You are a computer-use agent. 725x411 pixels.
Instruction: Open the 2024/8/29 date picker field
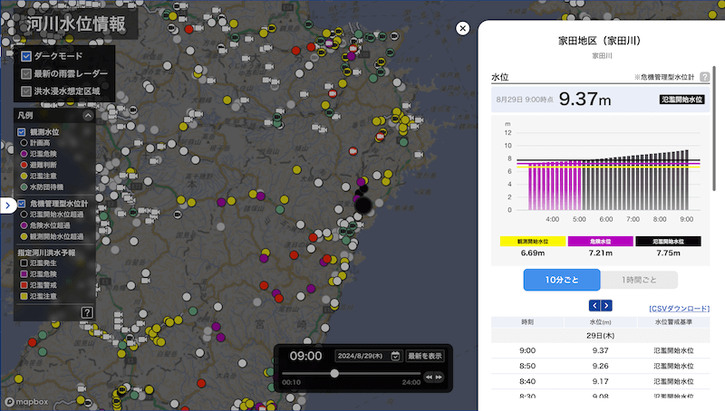click(363, 356)
